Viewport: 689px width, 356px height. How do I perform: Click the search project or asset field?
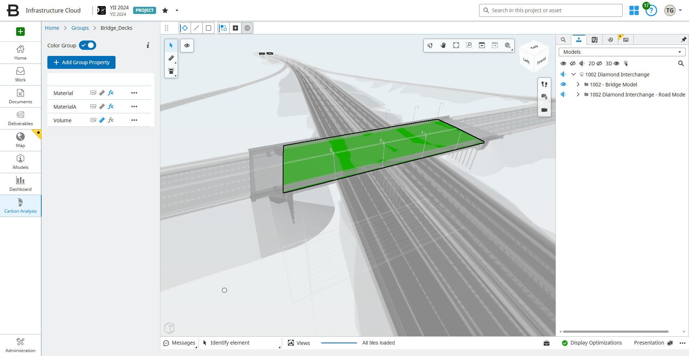click(x=550, y=10)
